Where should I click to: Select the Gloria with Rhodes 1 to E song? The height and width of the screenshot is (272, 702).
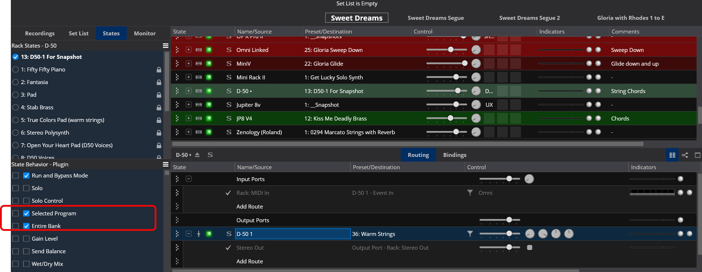[x=631, y=18]
